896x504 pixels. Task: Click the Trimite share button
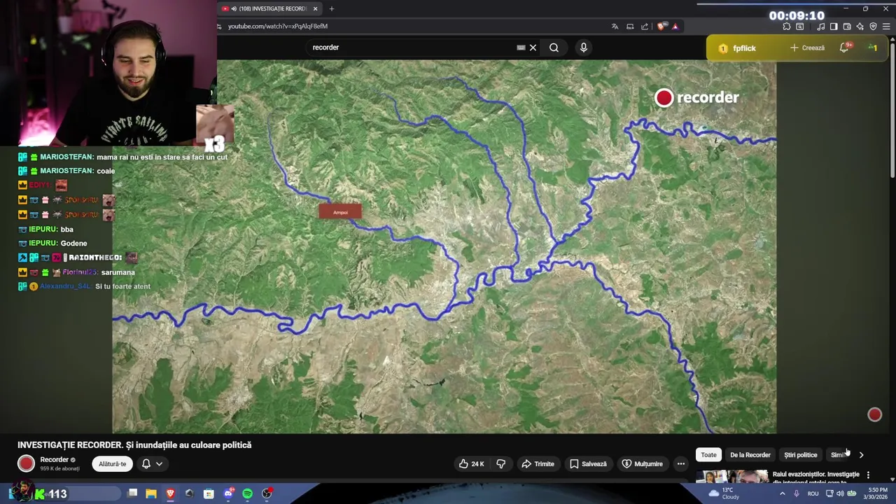tap(538, 463)
